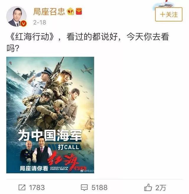Click the 打CALL banner on poster

[69, 147]
